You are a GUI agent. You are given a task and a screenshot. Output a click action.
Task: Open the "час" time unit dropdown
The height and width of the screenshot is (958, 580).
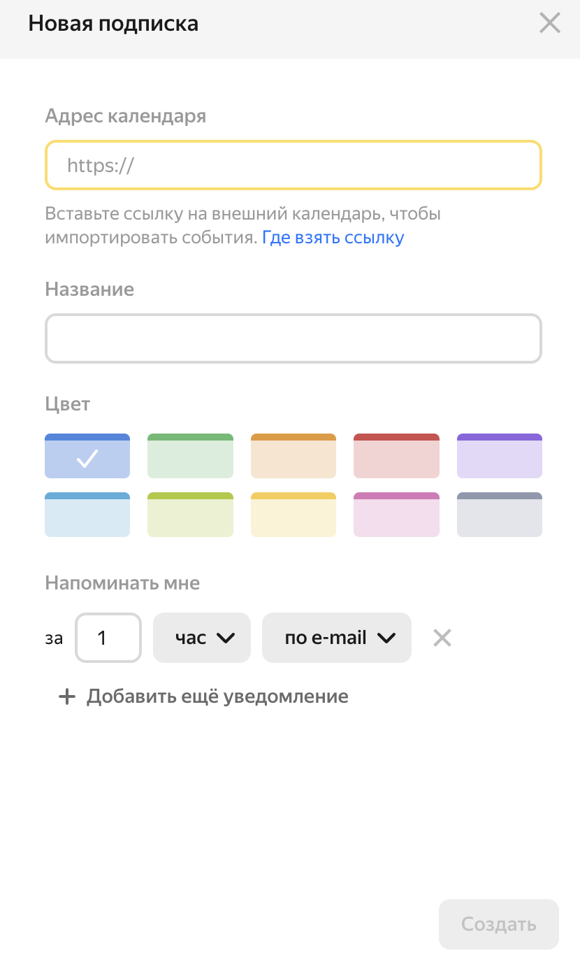tap(202, 638)
